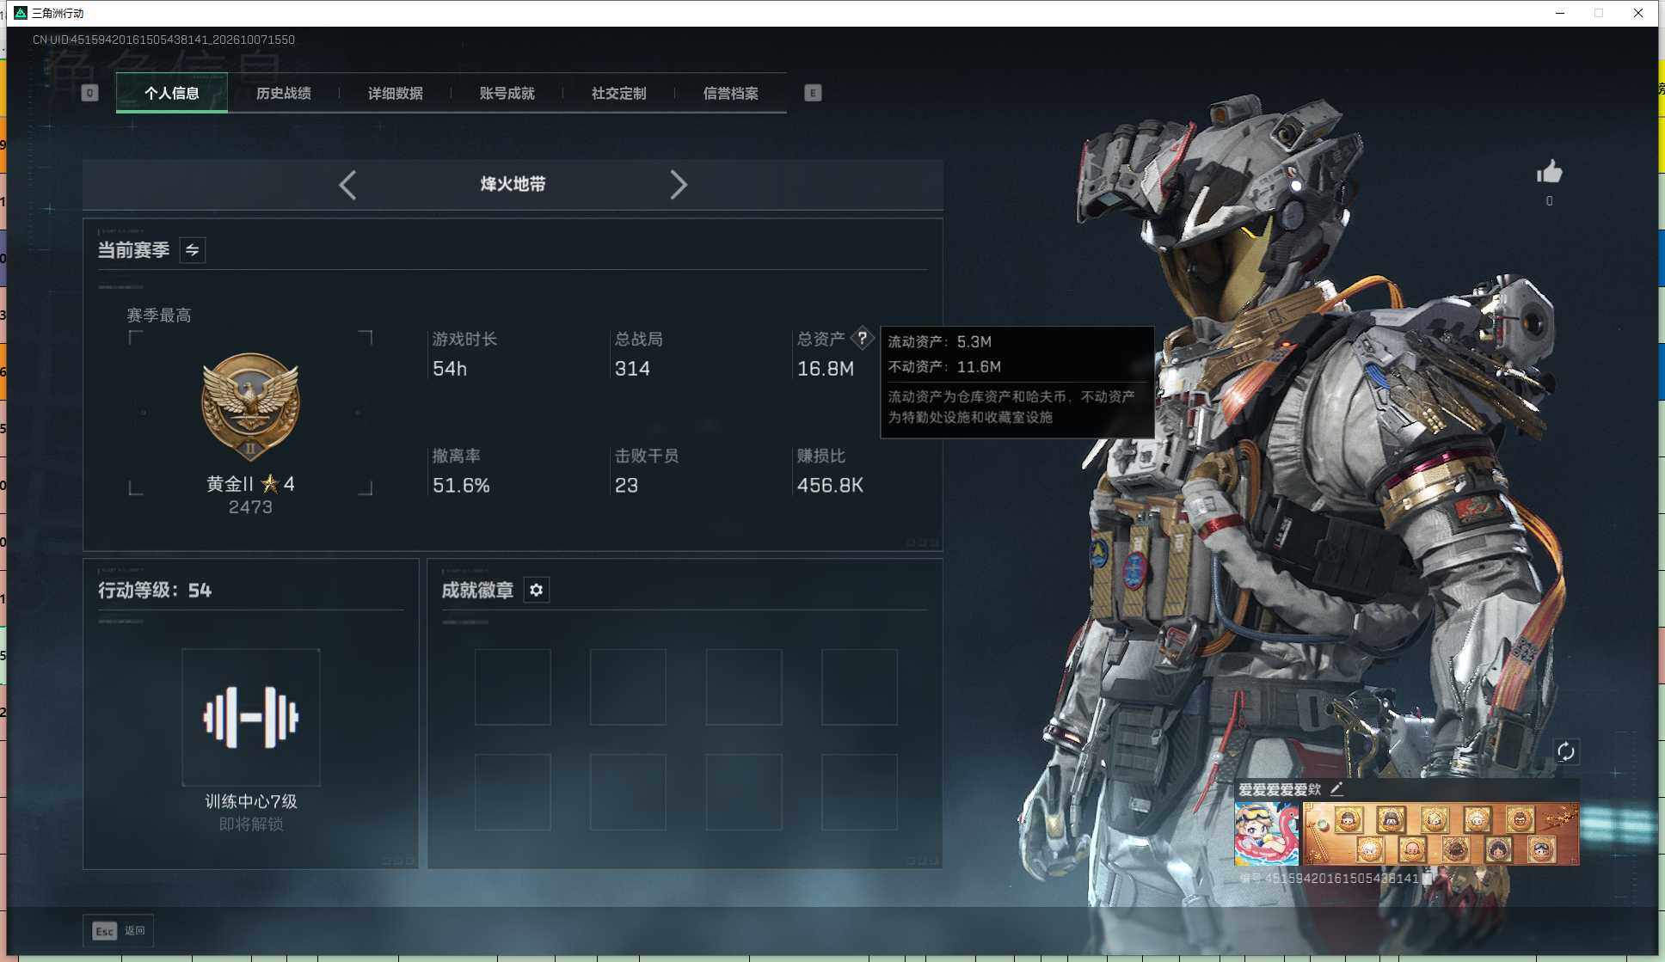Click the orange medal name card banner
This screenshot has width=1665, height=962.
tap(1441, 834)
